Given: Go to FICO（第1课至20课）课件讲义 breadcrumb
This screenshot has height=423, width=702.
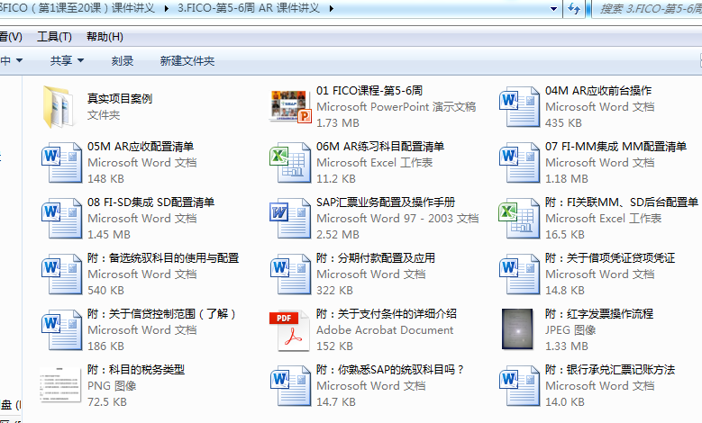Looking at the screenshot, I should coord(77,8).
